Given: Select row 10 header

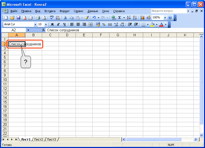Looking at the screenshot, I should [x=5, y=80].
